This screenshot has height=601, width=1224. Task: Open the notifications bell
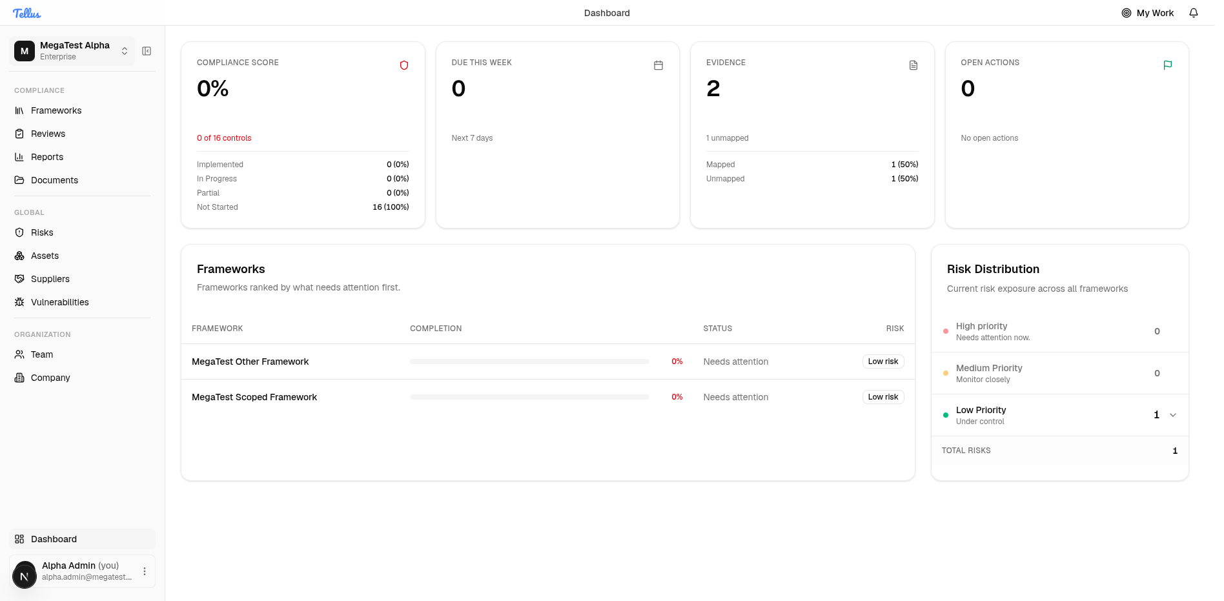[x=1194, y=13]
